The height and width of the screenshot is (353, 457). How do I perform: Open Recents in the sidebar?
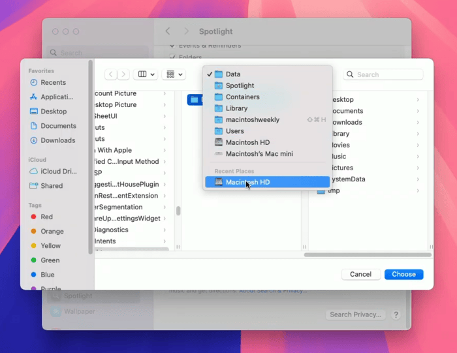[x=48, y=82]
